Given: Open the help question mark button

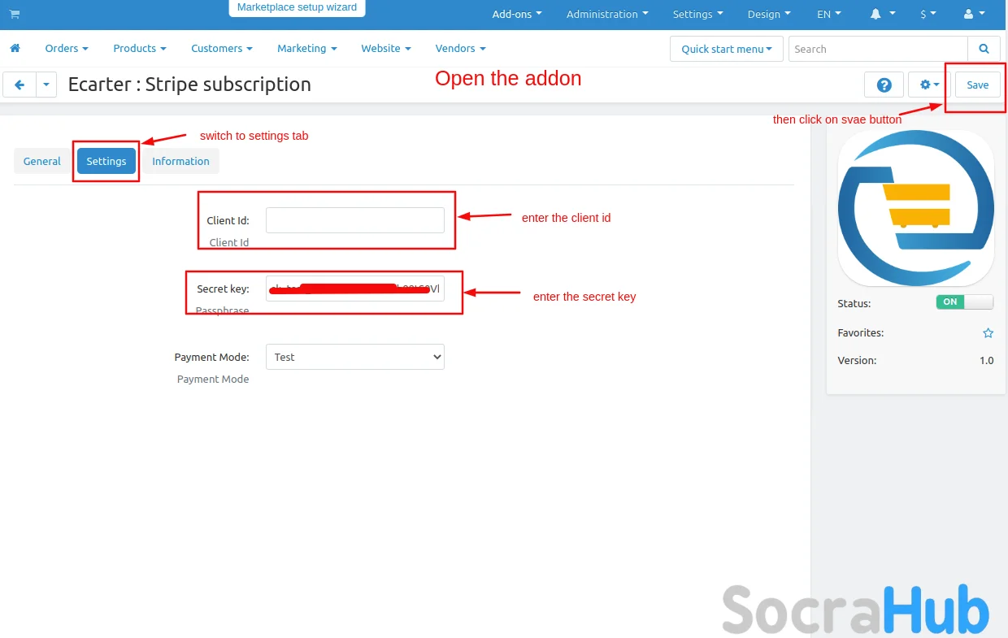Looking at the screenshot, I should (x=884, y=85).
